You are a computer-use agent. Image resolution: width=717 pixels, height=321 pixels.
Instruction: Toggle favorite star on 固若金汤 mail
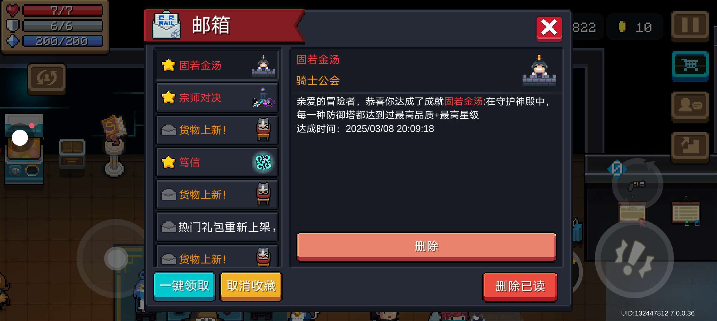tap(169, 65)
